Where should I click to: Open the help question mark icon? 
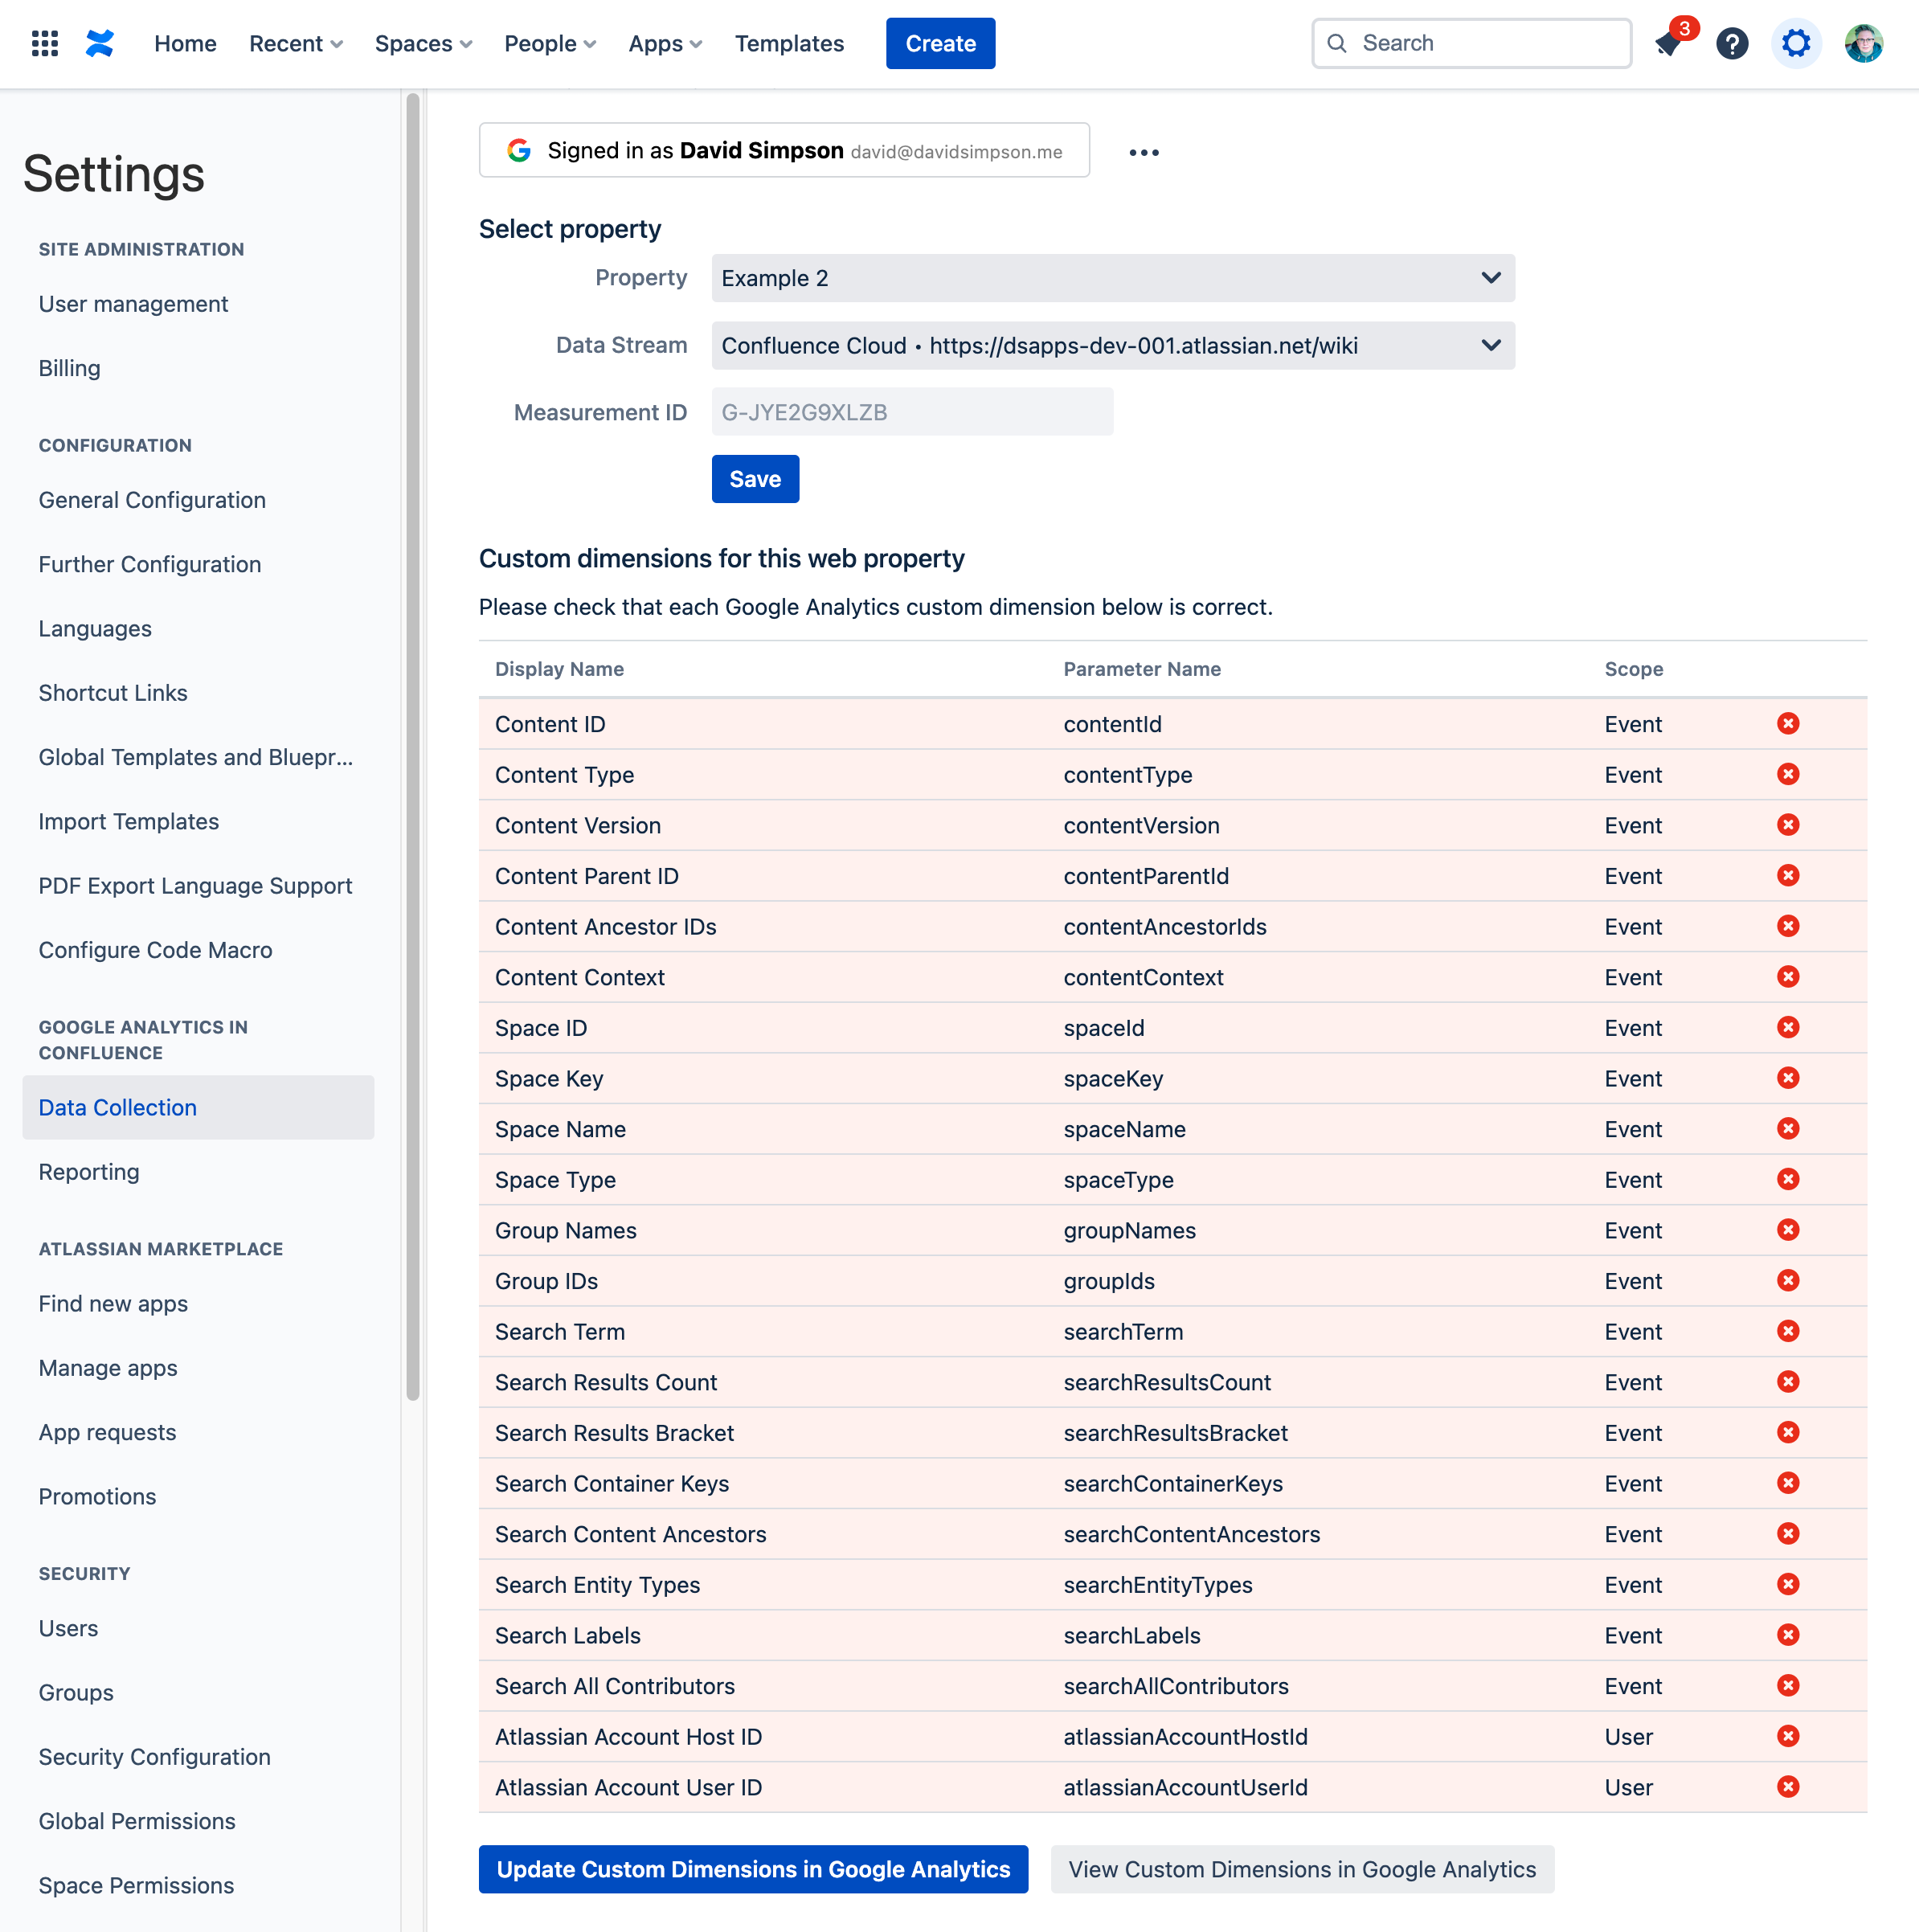pyautogui.click(x=1732, y=43)
